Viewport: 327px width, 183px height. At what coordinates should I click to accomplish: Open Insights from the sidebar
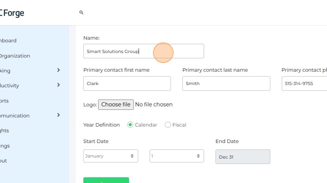click(x=5, y=130)
